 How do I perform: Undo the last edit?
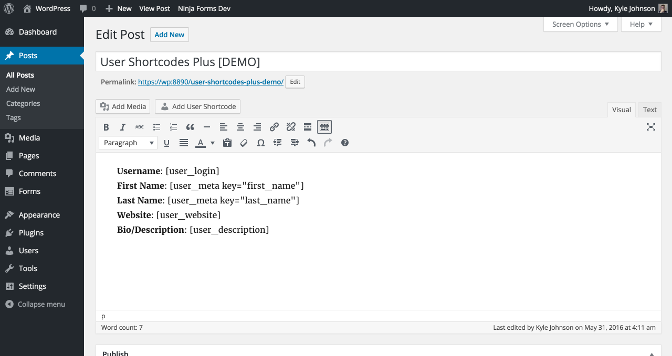311,143
